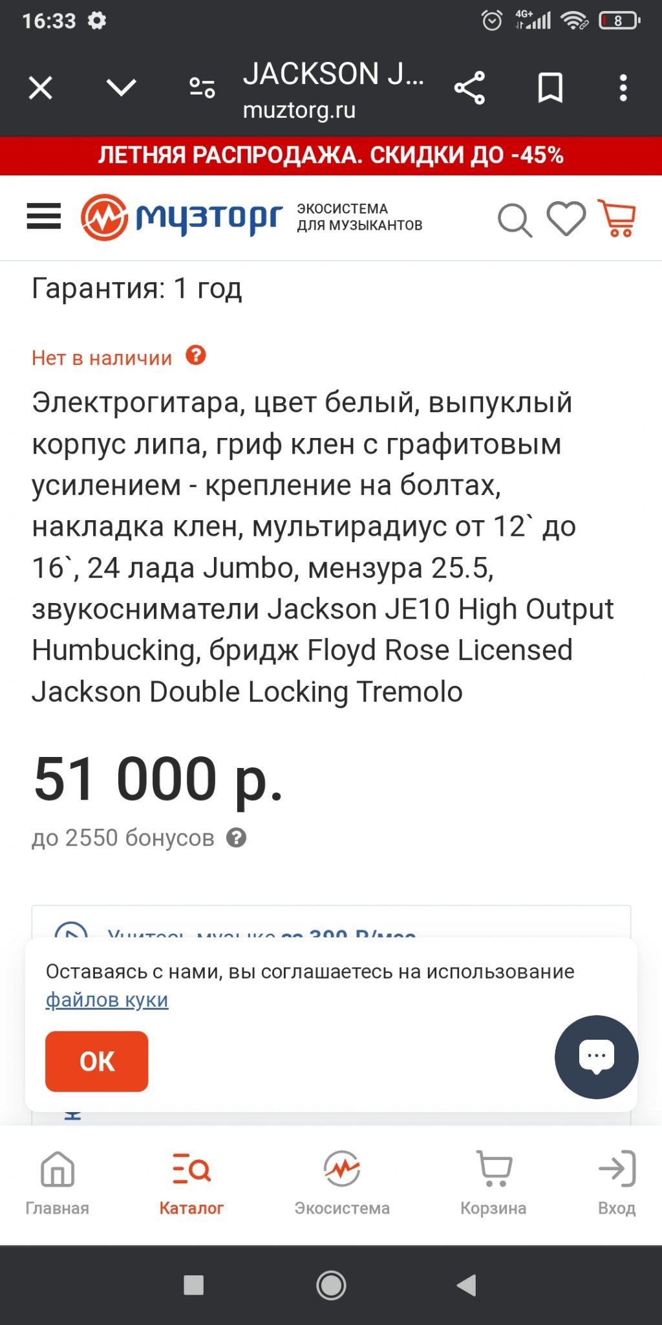Screen dimensions: 662x1325
Task: Tap help icon beside 'Нет в наличии'
Action: click(x=196, y=356)
